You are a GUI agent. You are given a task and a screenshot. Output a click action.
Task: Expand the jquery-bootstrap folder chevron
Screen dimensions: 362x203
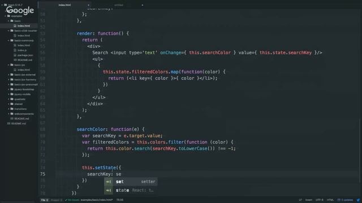pyautogui.click(x=8, y=89)
